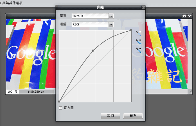Close the 曲線 curves dialog
This screenshot has width=196, height=126.
(x=143, y=8)
